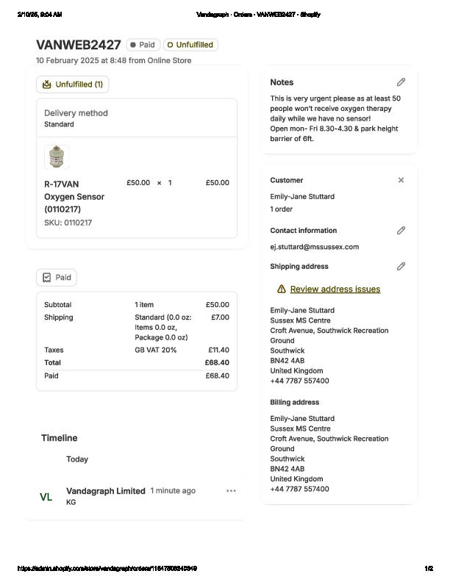This screenshot has height=582, width=450.
Task: Click the Unfulfilled (1) box icon
Action: (47, 85)
